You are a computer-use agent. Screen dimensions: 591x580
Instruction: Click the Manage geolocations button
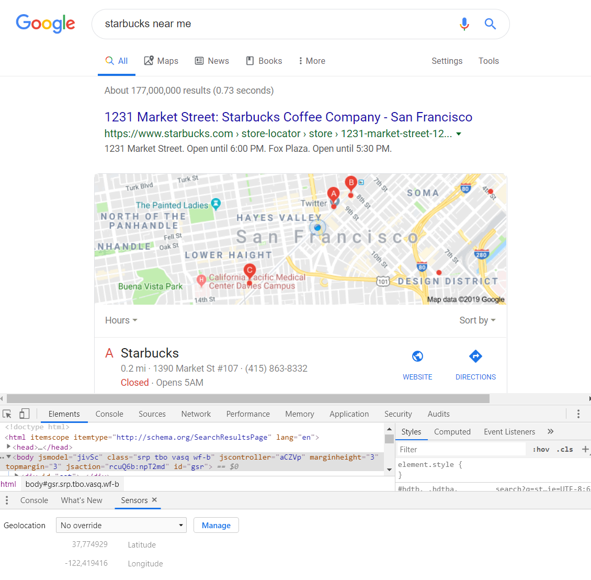click(216, 526)
